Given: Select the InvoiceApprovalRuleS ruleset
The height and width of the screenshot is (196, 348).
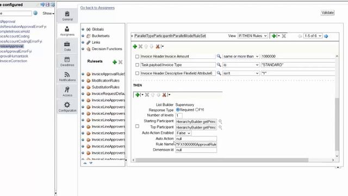Looking at the screenshot, I should [x=108, y=74].
